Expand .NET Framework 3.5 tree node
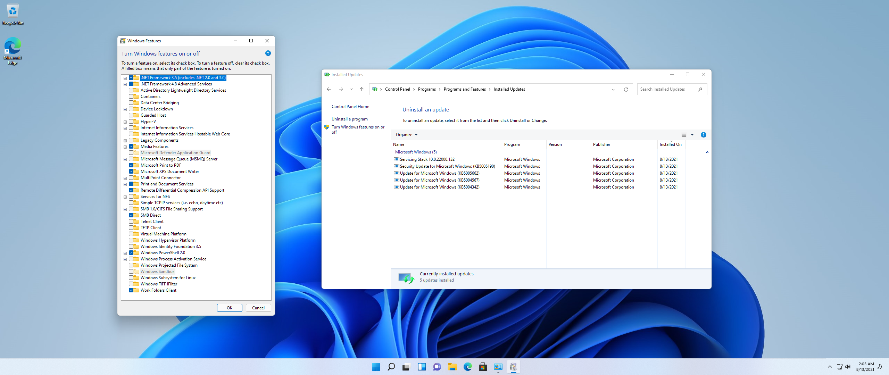 coord(125,78)
